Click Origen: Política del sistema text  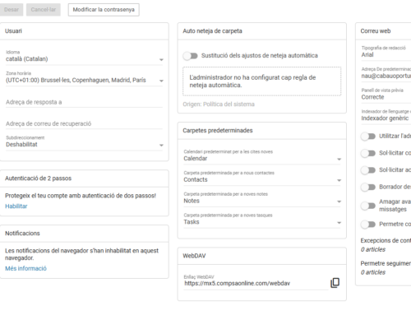pos(219,104)
